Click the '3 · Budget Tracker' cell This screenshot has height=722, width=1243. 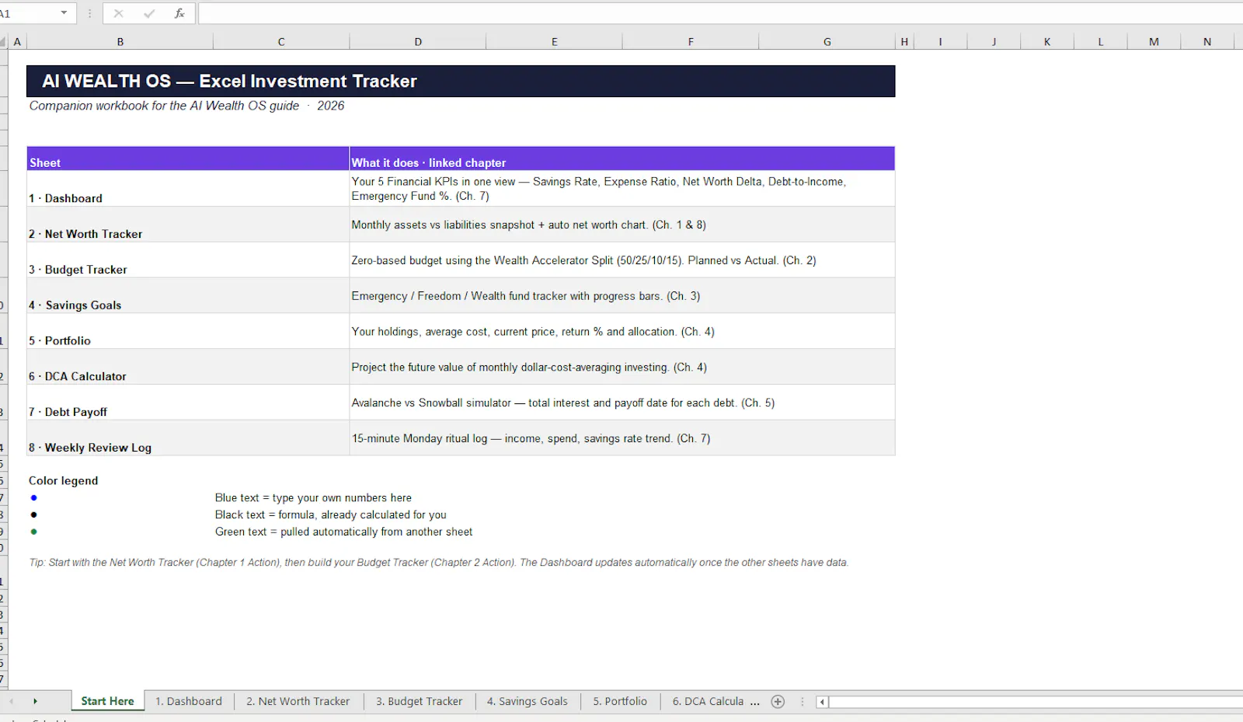(188, 260)
